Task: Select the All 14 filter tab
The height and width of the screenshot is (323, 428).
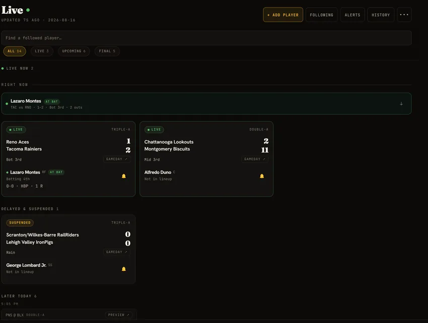Action: coord(15,51)
